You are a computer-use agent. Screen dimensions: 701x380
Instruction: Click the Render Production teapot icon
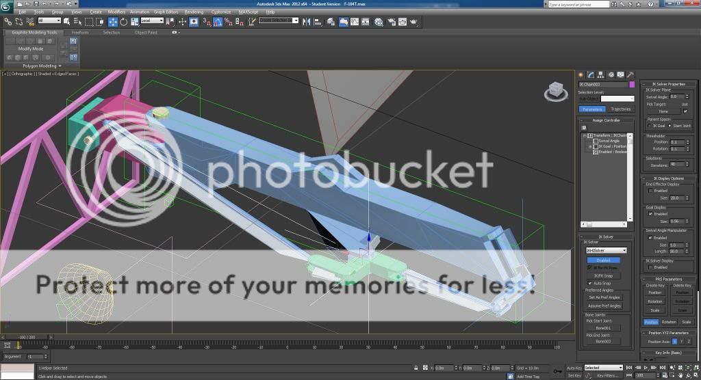coord(413,21)
